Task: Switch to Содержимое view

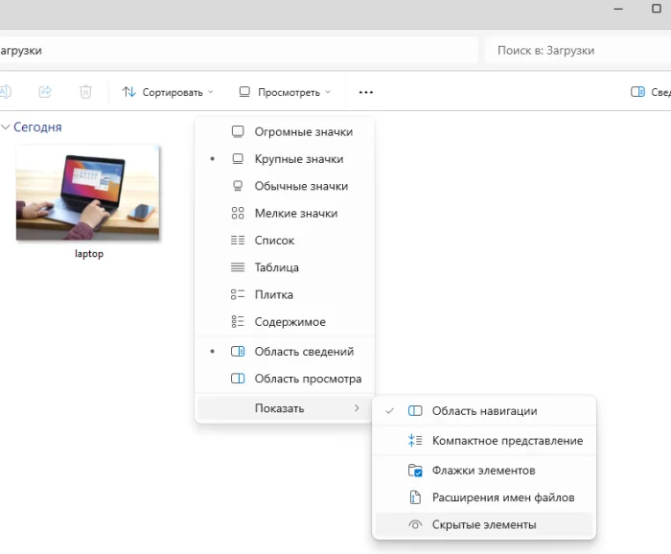Action: click(285, 322)
